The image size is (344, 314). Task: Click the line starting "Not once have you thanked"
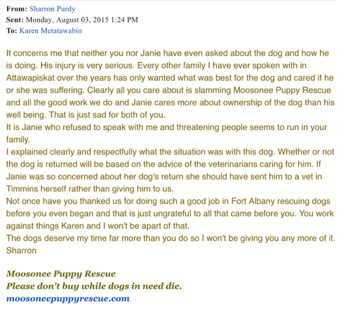[168, 202]
